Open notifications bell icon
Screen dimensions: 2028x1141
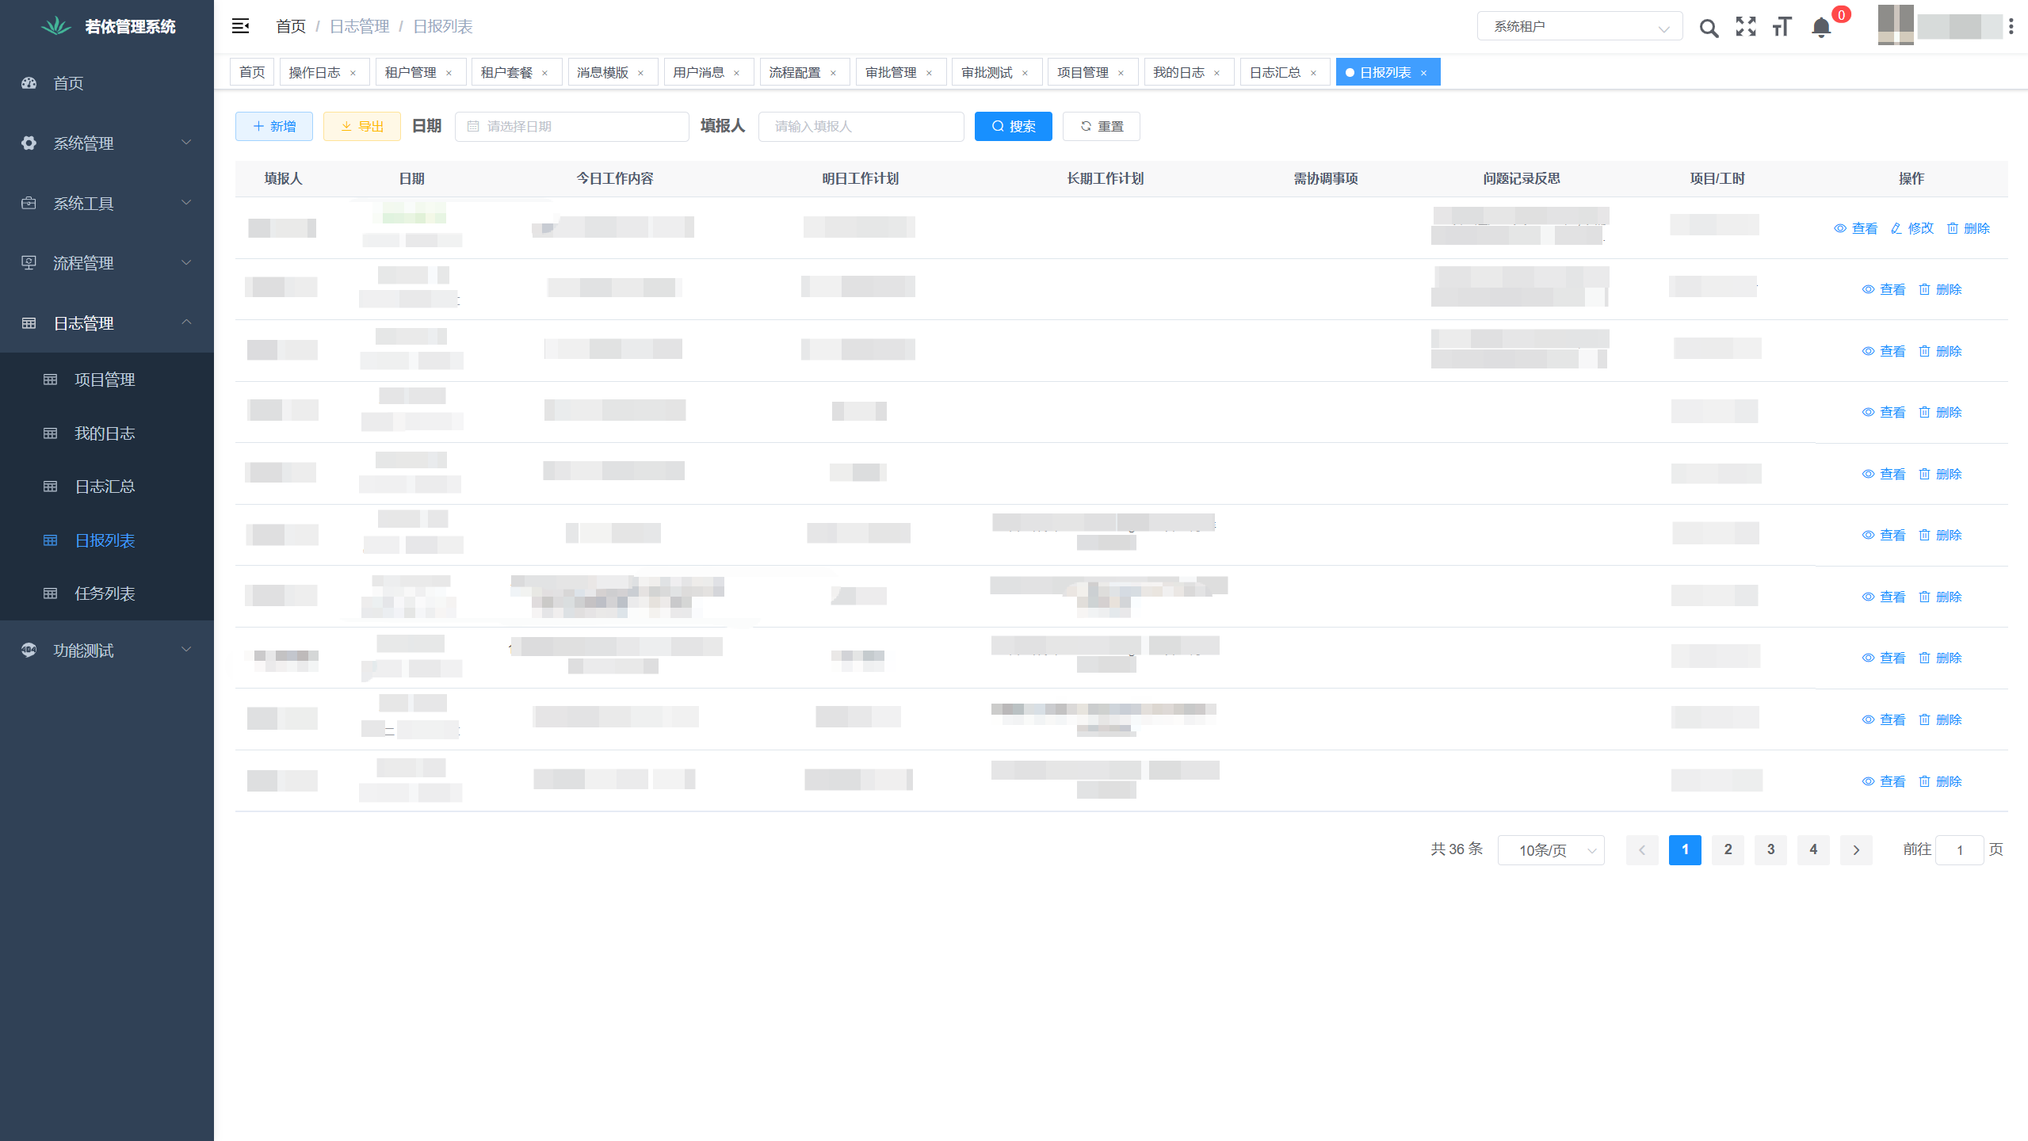point(1821,28)
